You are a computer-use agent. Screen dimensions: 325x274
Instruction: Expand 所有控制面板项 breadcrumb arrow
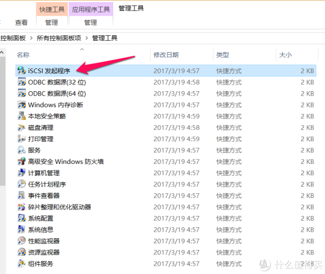coord(87,38)
